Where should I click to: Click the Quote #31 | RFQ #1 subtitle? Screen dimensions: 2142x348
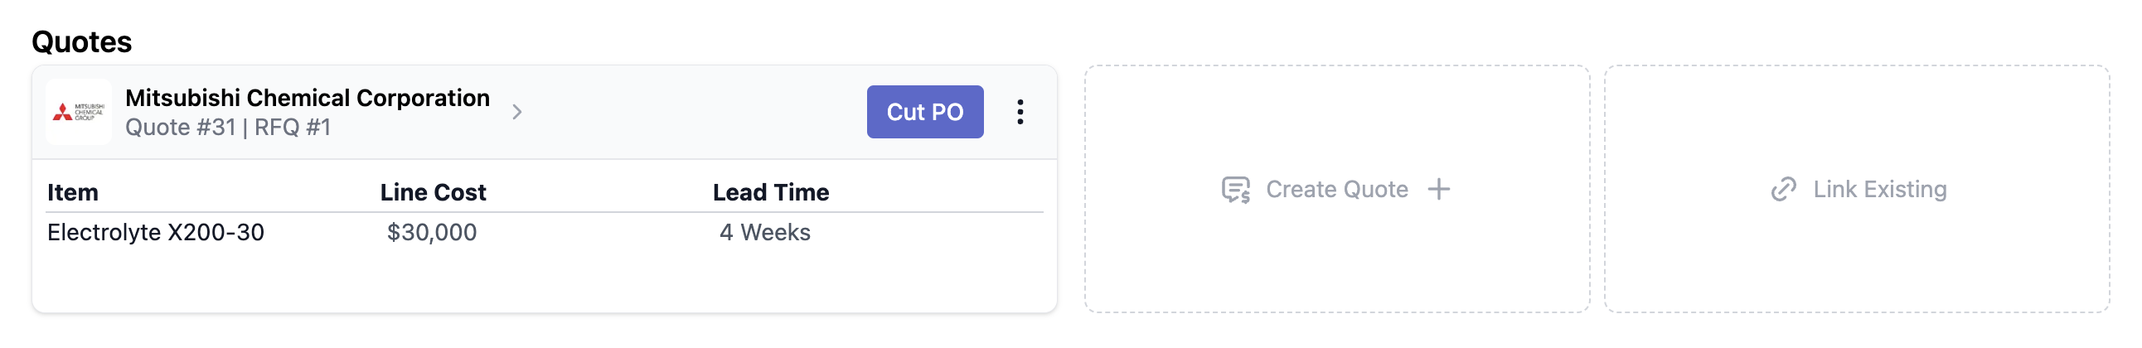[x=228, y=127]
